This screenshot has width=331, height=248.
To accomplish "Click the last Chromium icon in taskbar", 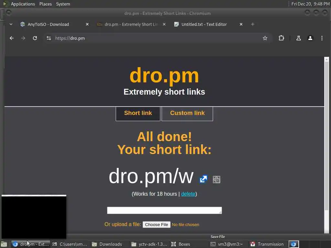I will (x=294, y=244).
